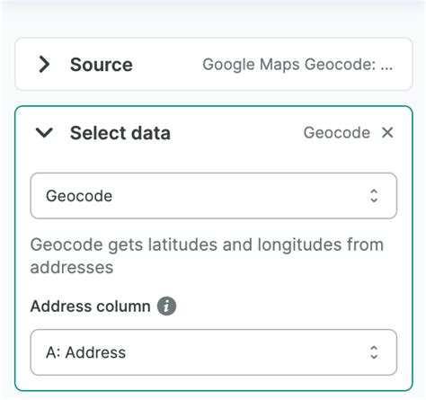Screen dimensions: 426x400
Task: Collapse the Select data section chevron
Action: tap(44, 132)
